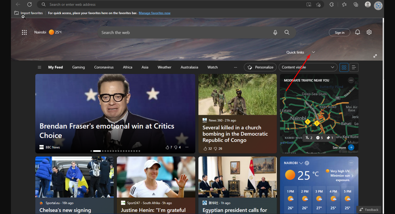Click the magnifier icon in web search box
This screenshot has width=395, height=214.
click(287, 32)
